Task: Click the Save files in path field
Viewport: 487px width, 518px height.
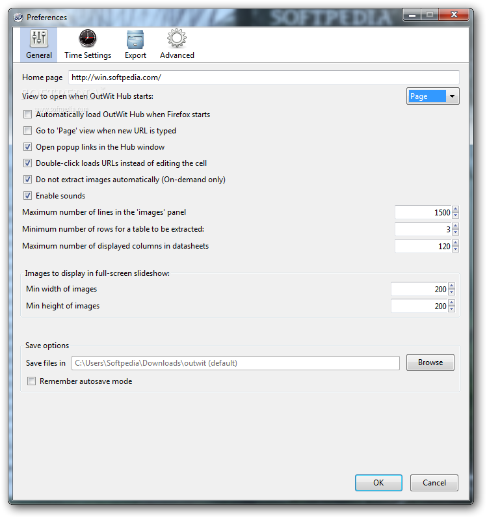Action: click(x=235, y=363)
